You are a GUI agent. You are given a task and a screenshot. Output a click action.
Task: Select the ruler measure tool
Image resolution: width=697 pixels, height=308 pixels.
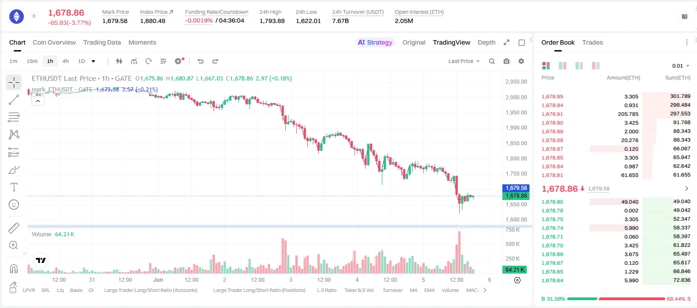[14, 228]
